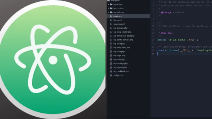Click the wp-content folder icon

click(x=111, y=8)
